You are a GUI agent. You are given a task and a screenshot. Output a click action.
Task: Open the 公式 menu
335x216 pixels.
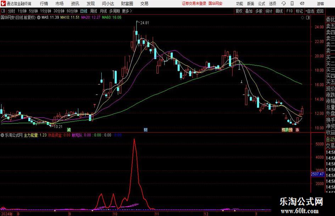[262, 4]
